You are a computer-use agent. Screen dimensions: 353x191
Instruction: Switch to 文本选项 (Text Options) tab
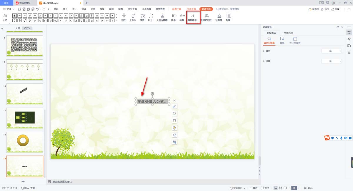coord(288,33)
